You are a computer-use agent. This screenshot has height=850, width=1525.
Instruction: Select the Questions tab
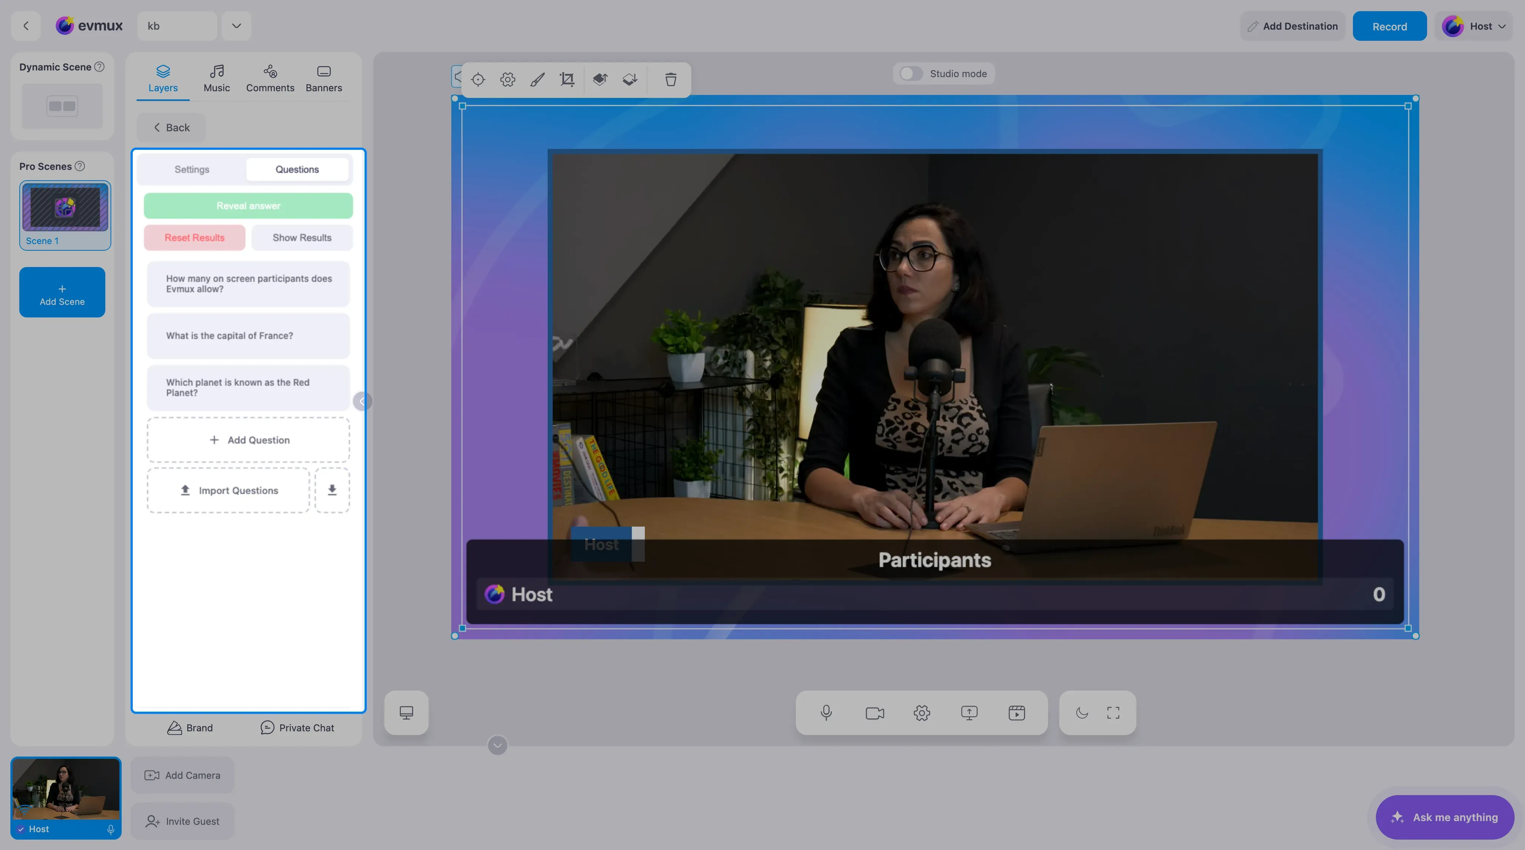[x=297, y=170]
